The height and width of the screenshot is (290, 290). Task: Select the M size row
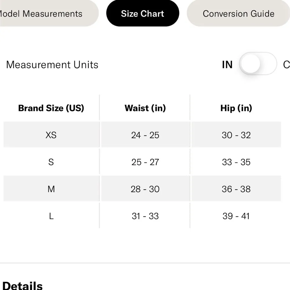(51, 189)
